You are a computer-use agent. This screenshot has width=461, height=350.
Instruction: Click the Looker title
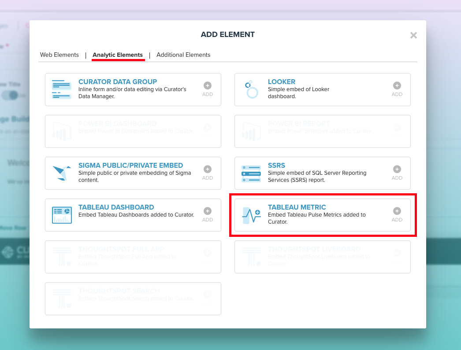(281, 81)
